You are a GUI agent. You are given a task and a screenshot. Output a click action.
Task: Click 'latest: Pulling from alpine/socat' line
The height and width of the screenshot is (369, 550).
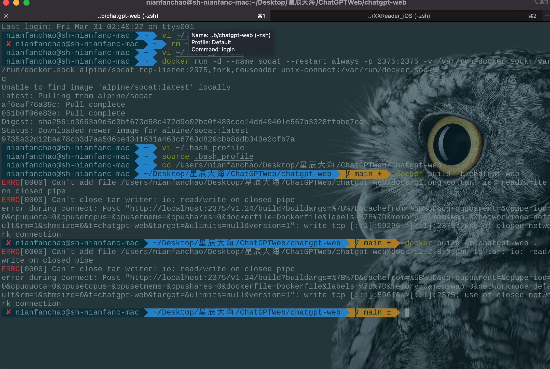(x=77, y=96)
